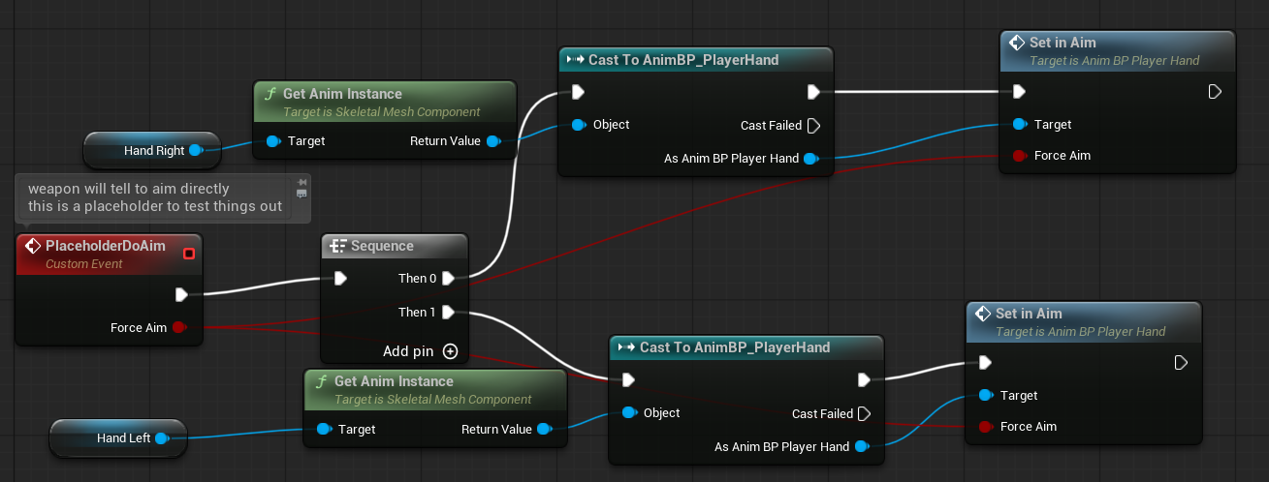Click PlaceholderDoAim's white execution output pin
This screenshot has height=482, width=1269.
(181, 294)
